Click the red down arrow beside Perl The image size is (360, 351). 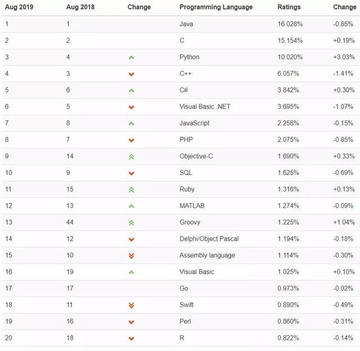coord(131,322)
